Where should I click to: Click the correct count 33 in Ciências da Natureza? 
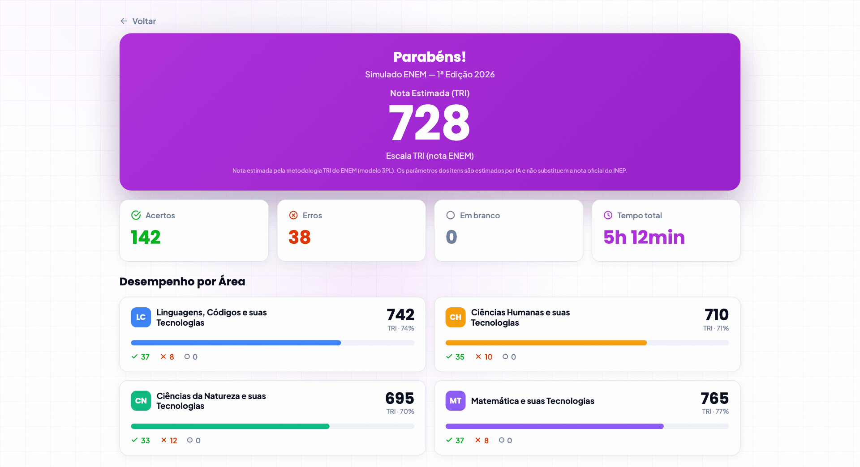(145, 441)
